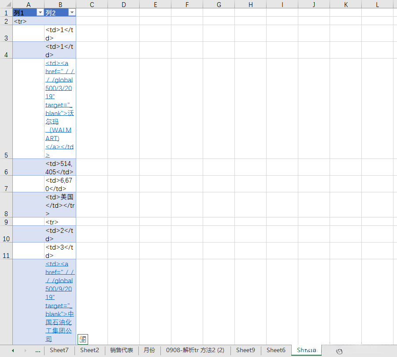Select row 8 header
The image size is (397, 357).
pos(6,205)
